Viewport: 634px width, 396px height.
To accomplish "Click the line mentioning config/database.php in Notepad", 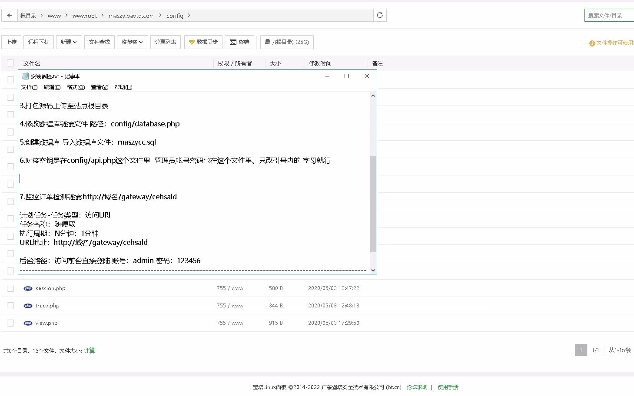I will pos(100,124).
